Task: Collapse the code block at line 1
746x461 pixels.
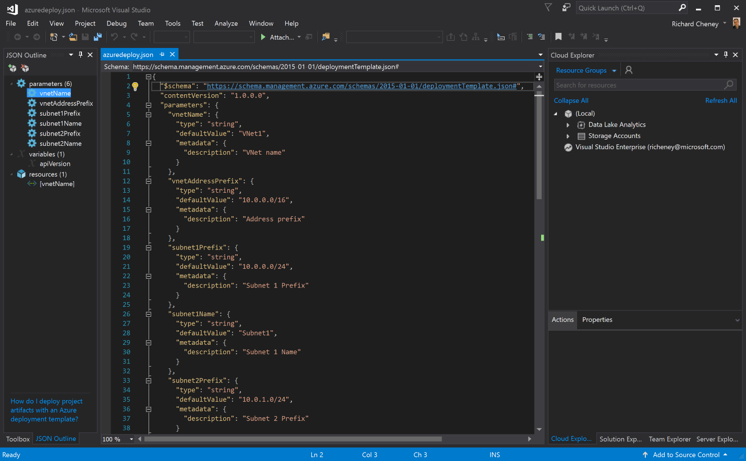Action: (x=149, y=77)
